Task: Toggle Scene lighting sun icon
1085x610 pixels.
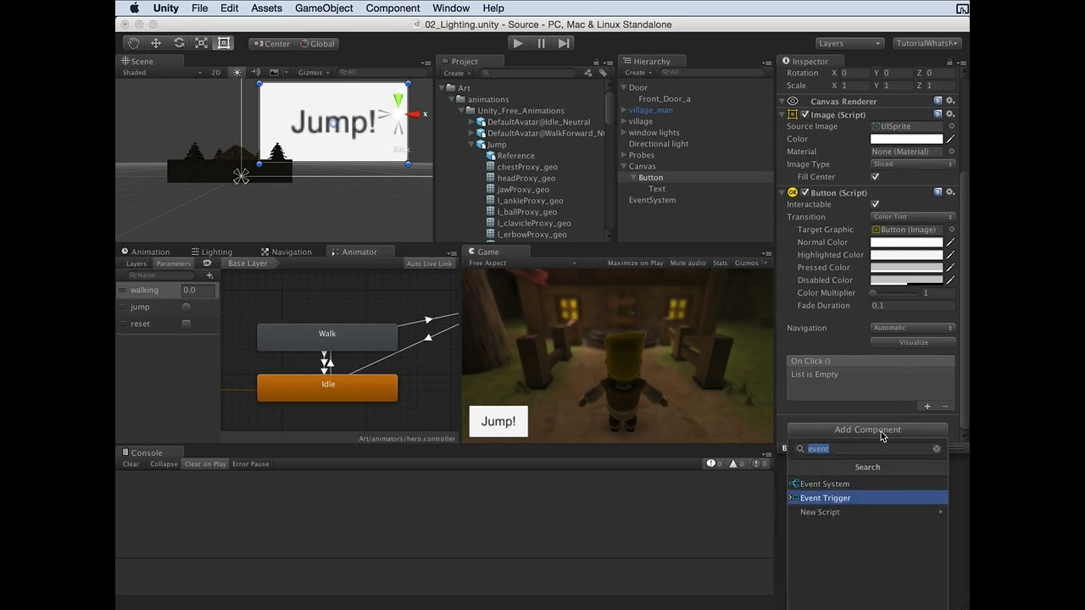Action: [x=237, y=73]
